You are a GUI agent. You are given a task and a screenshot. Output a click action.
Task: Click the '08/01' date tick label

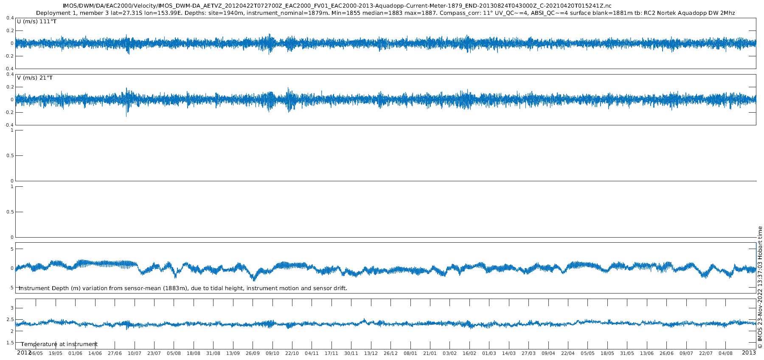(x=410, y=353)
